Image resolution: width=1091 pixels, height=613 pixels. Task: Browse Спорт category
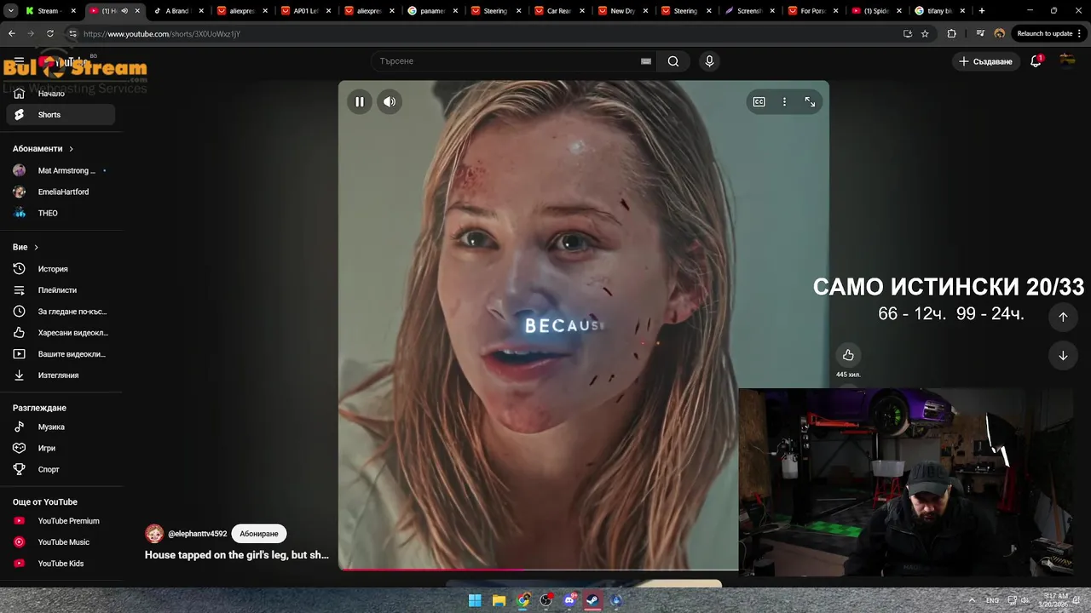coord(60,469)
